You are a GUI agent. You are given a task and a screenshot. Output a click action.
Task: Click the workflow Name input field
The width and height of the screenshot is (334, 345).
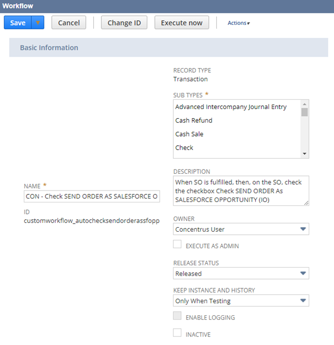tap(92, 197)
